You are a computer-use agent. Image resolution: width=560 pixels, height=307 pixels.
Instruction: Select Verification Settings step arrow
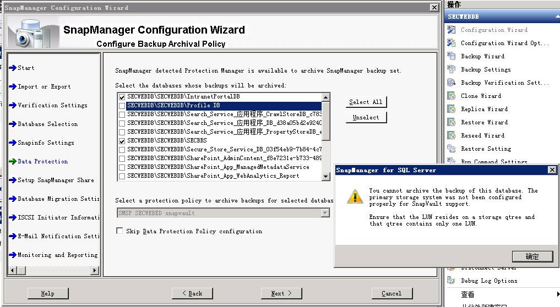(x=13, y=105)
